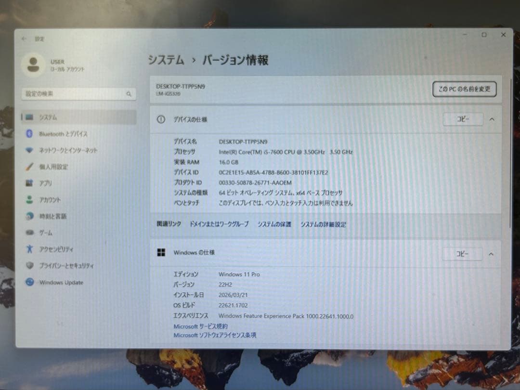Image resolution: width=520 pixels, height=390 pixels.
Task: Click the プロダクト ID value 00330-50878-26771-AAOEM
Action: coord(255,183)
